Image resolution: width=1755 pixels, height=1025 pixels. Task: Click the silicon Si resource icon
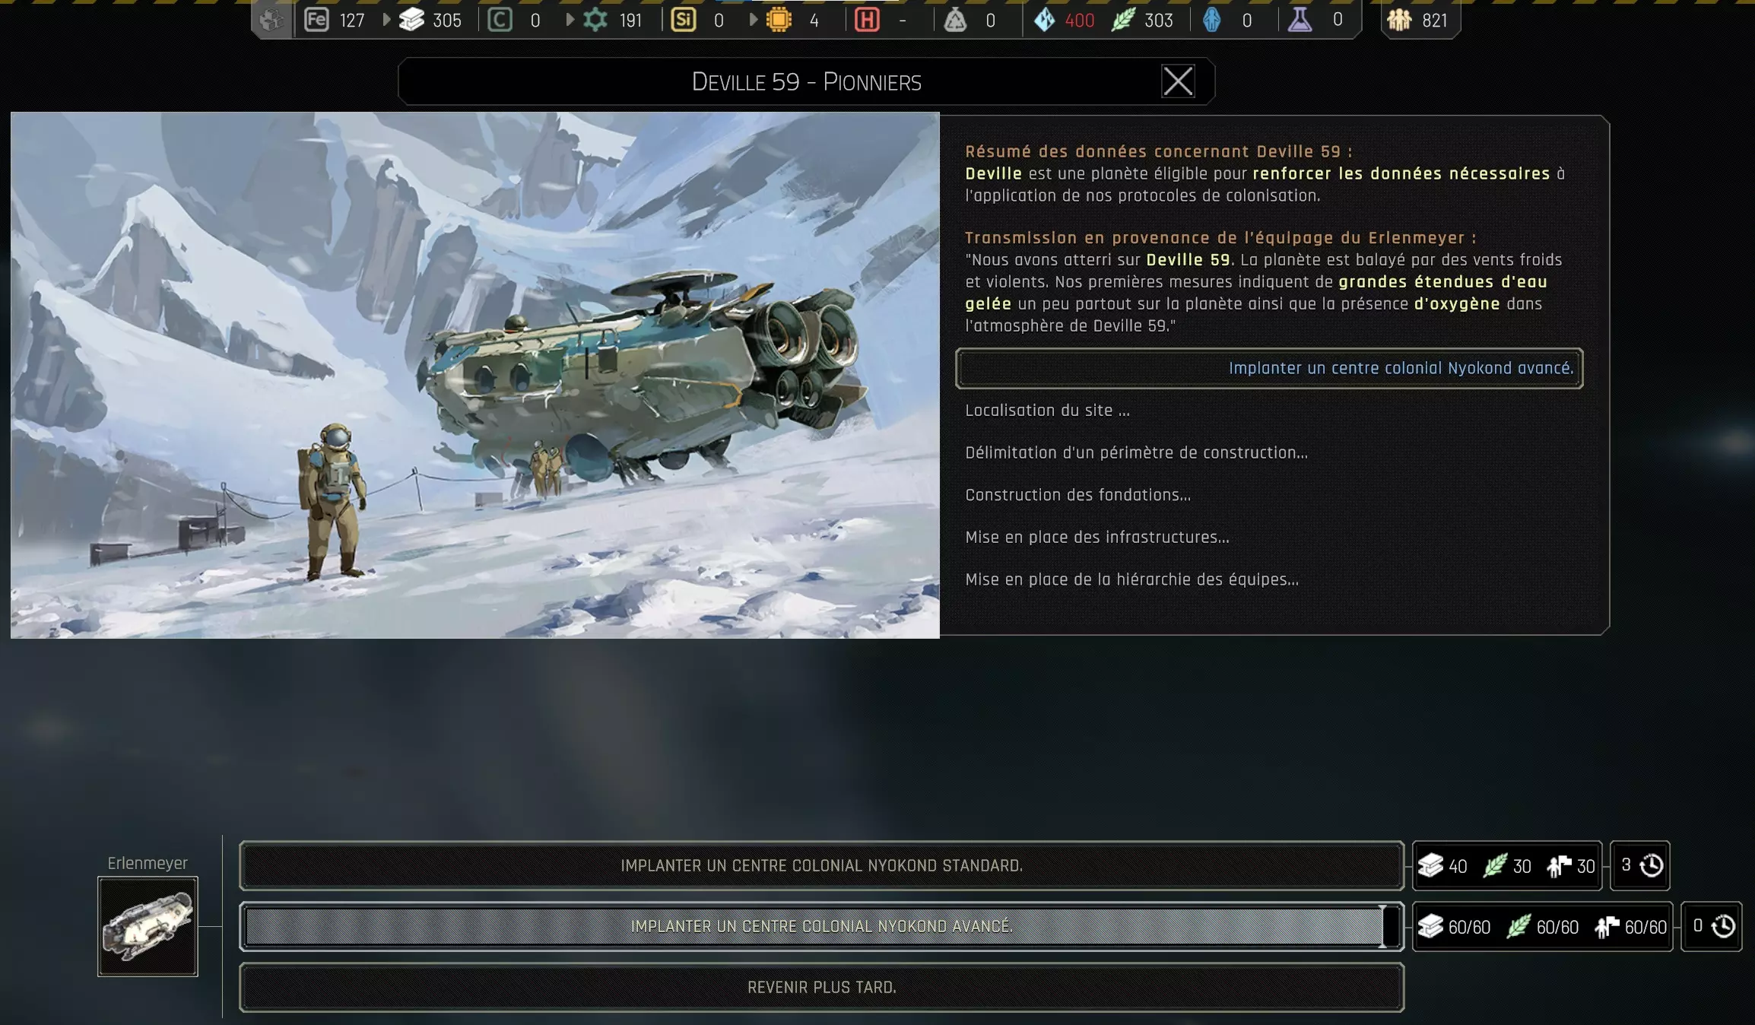tap(683, 20)
